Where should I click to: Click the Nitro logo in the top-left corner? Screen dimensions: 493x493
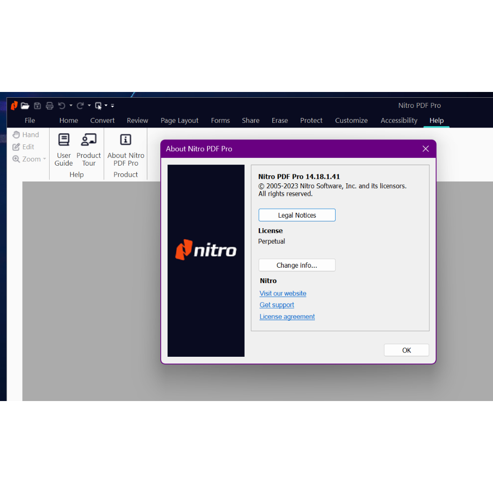[x=14, y=105]
